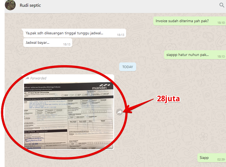Click the 18:13 timestamp on Jadwal bayar message
Screen dimensions: 226x167
(x=67, y=44)
